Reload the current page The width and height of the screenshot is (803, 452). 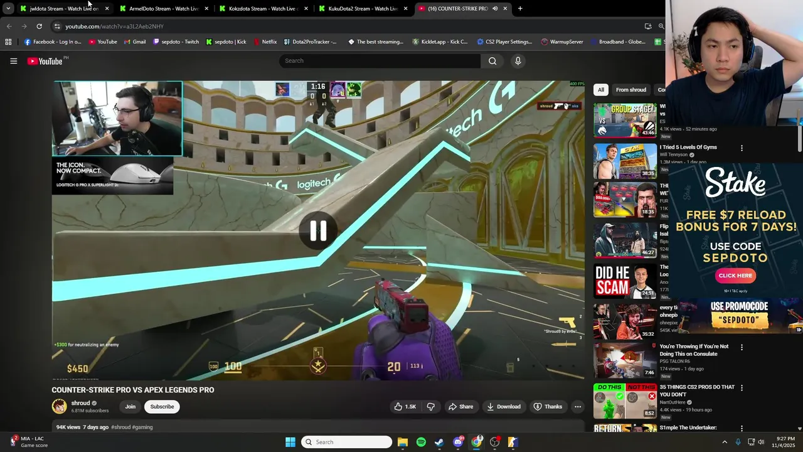click(39, 26)
